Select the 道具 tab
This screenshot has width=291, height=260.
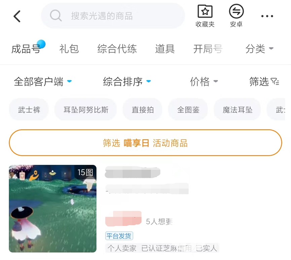pyautogui.click(x=165, y=49)
